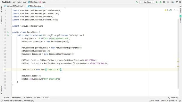The width and height of the screenshot is (182, 102).
Task: Close the MainClass.java editor tab
Action: click(42, 6)
